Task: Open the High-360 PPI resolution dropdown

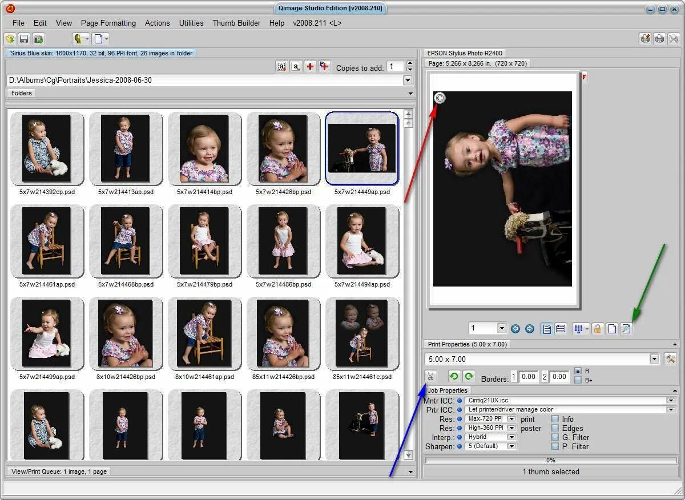Action: 511,428
